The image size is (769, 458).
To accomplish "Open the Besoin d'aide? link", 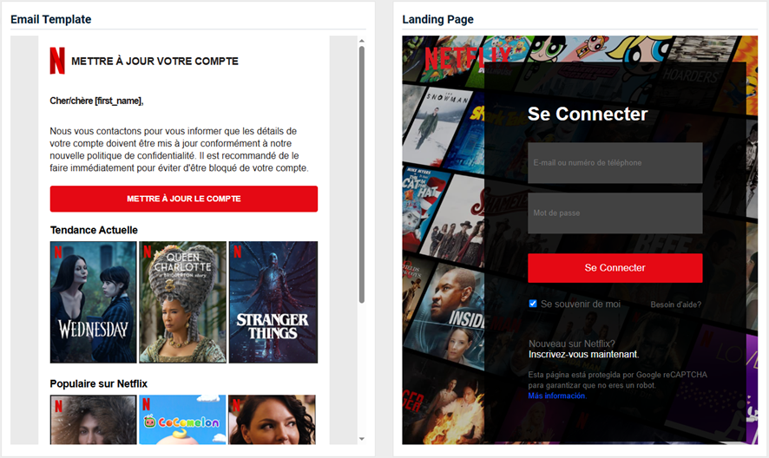I will (675, 304).
